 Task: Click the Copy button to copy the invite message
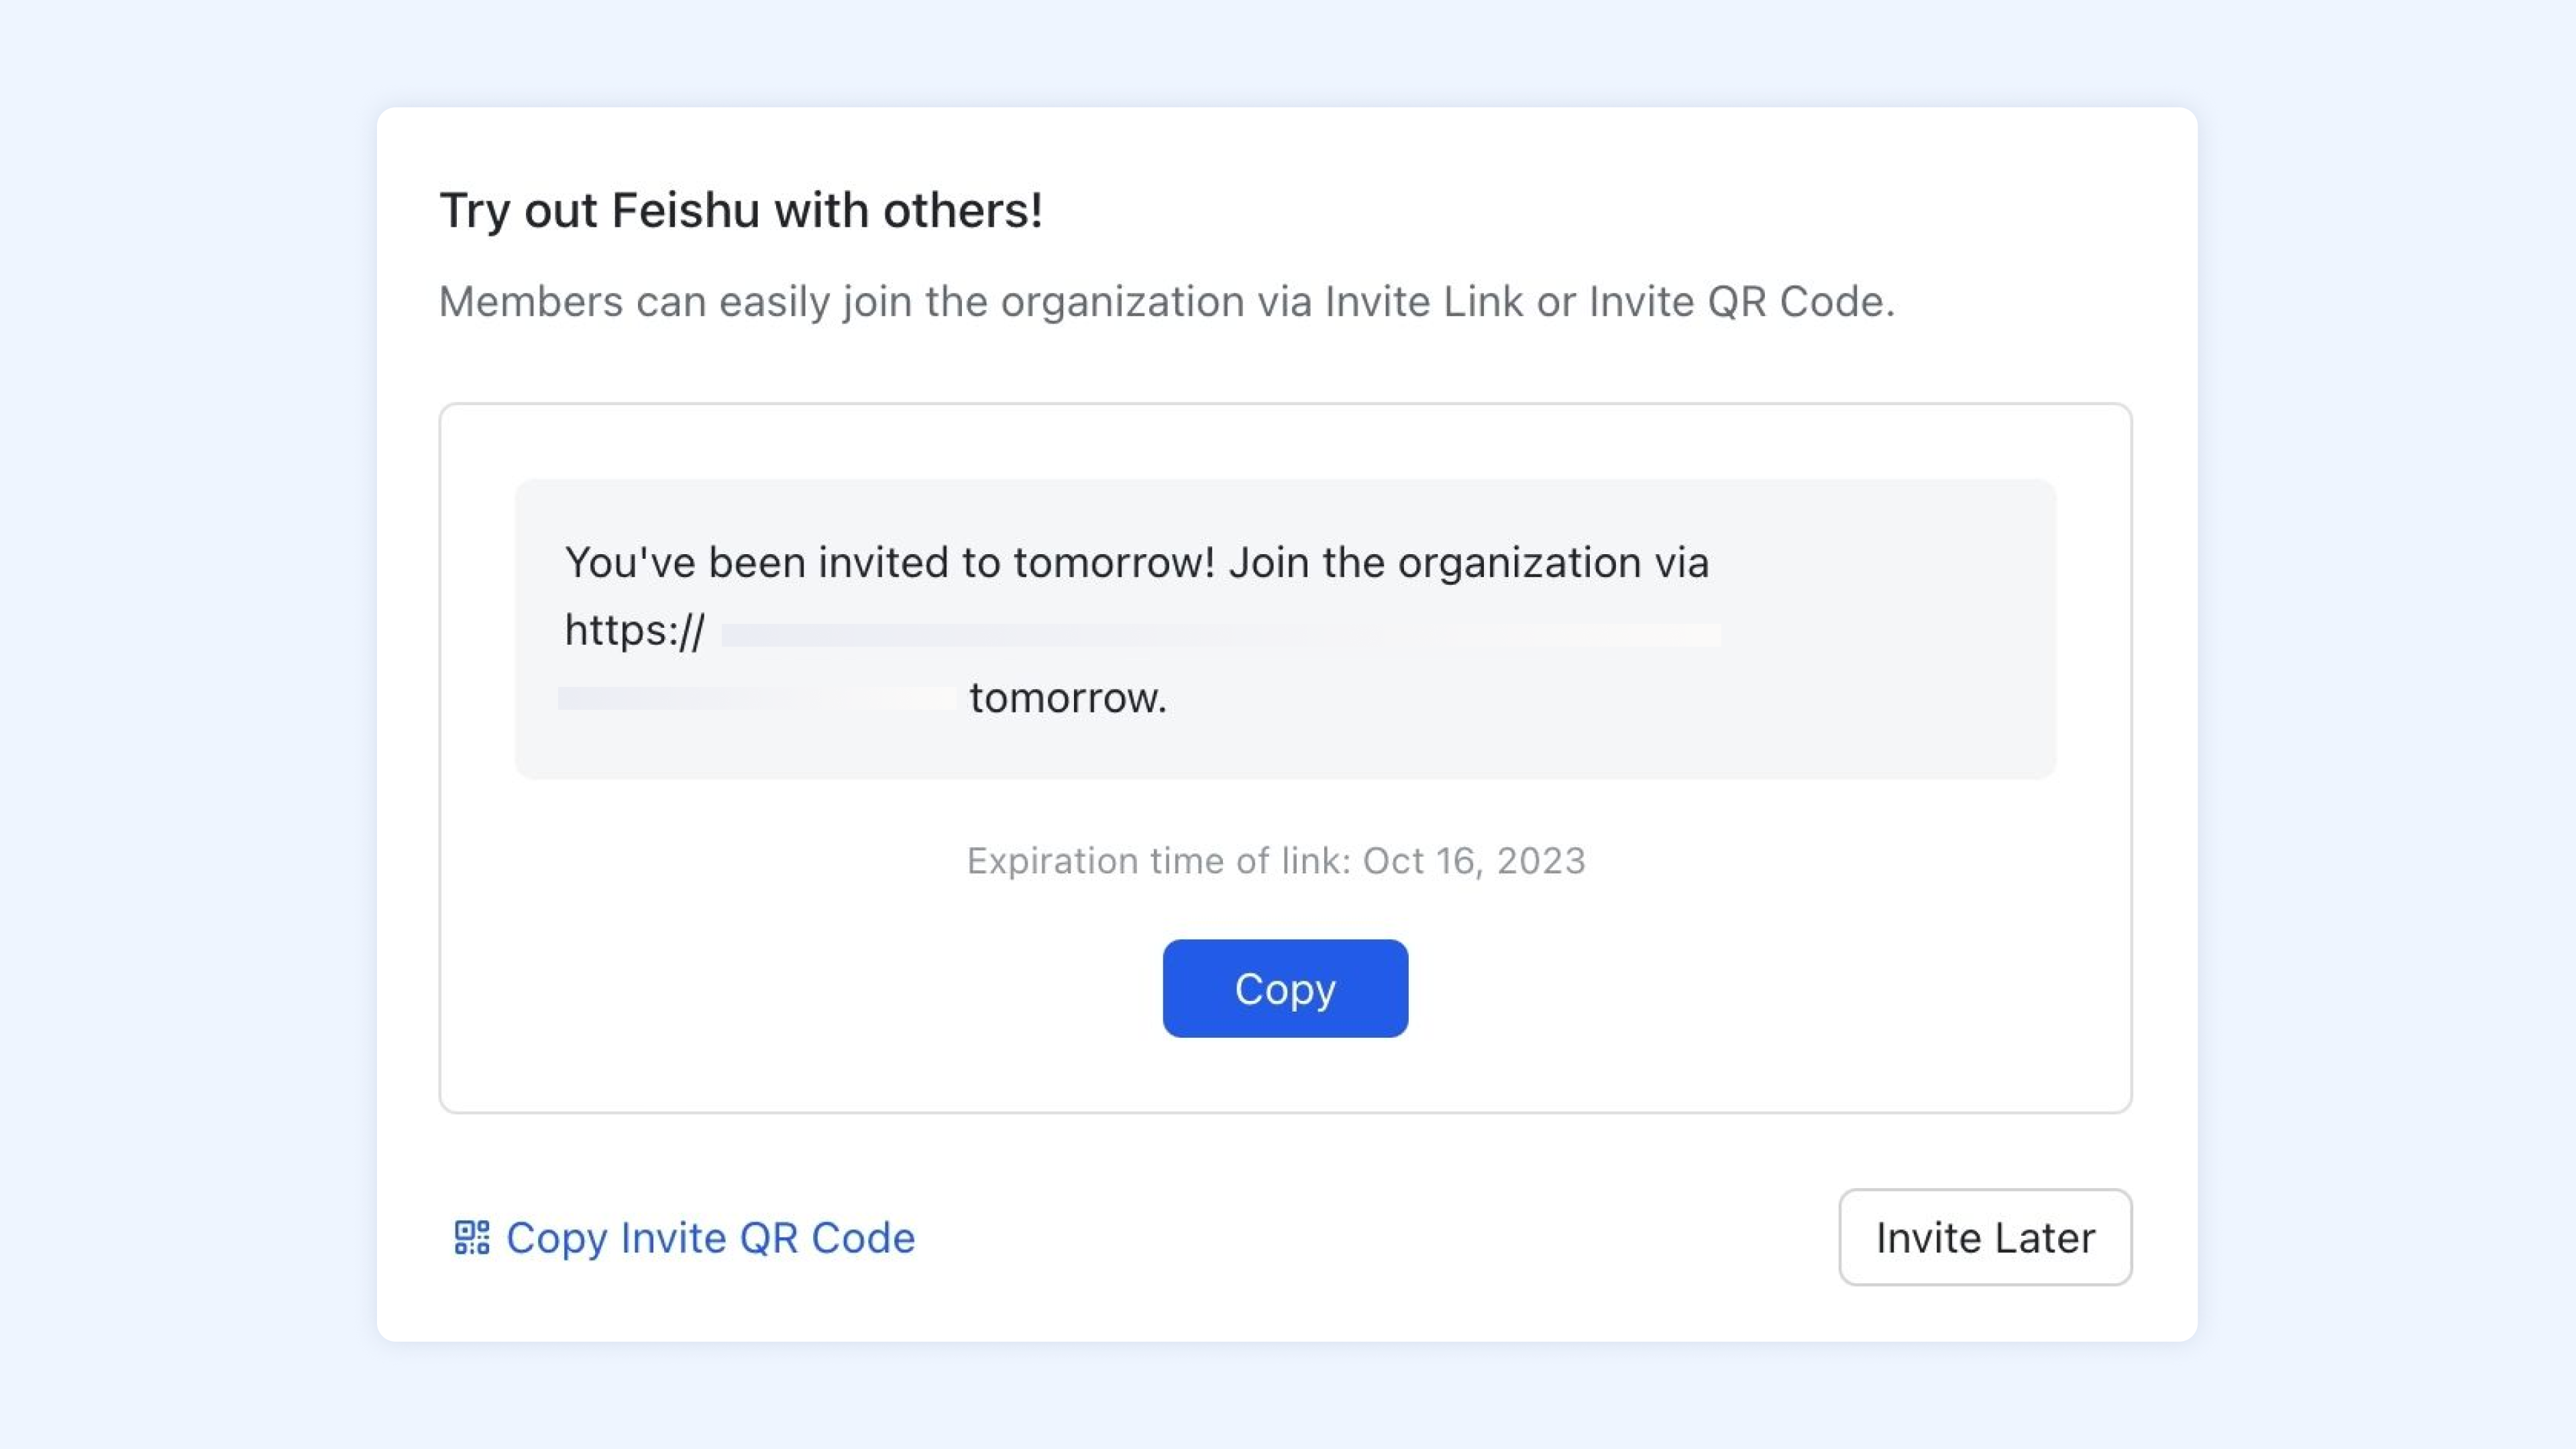1285,988
